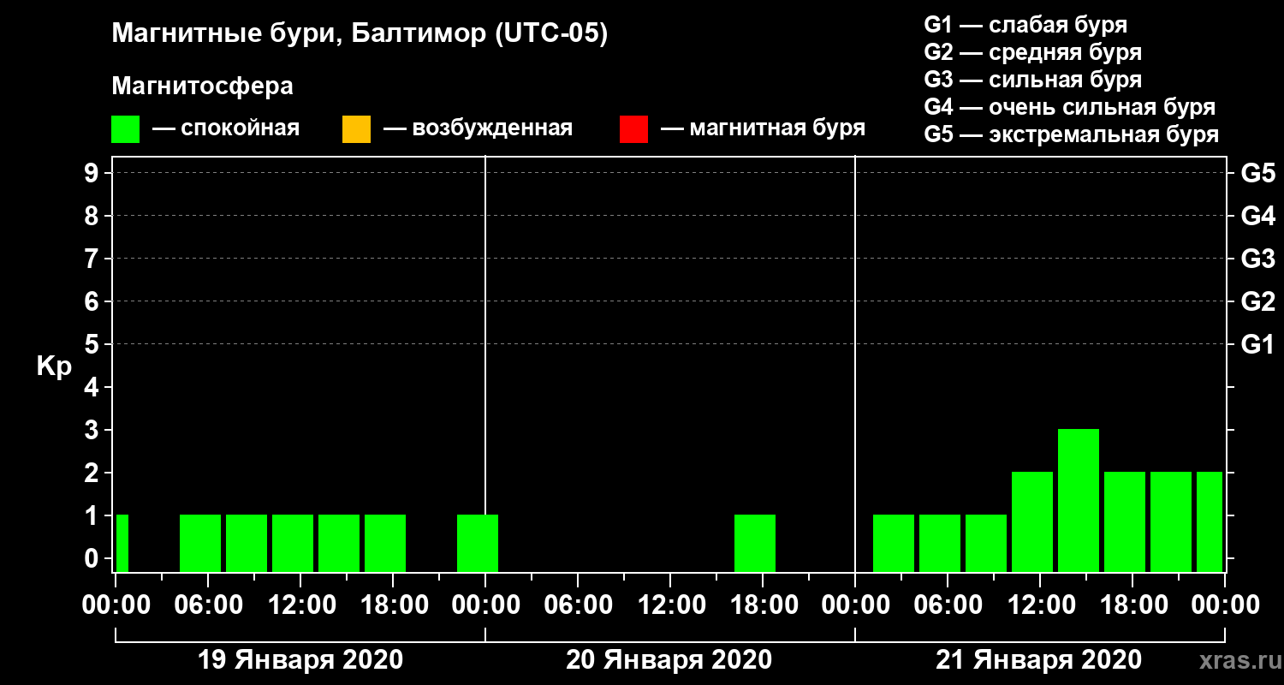This screenshot has height=685, width=1284.
Task: Click the Kp 1 bar at 06:00 on 19 January
Action: (x=200, y=543)
